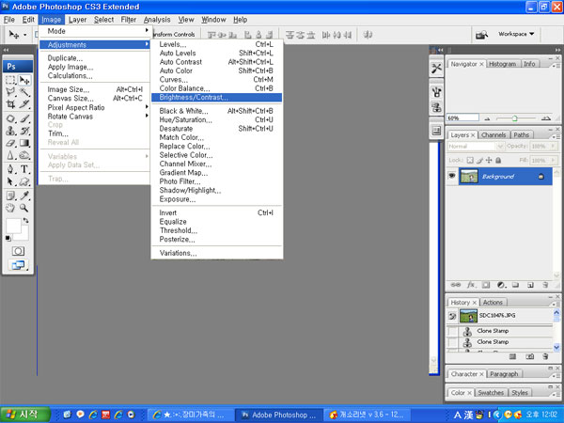Open the layer Opacity dropdown arrow
Screen dimensions: 564x423
[x=553, y=146]
